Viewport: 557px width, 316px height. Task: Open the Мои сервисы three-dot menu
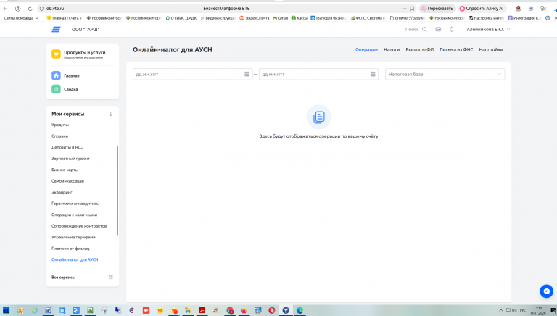click(x=110, y=114)
